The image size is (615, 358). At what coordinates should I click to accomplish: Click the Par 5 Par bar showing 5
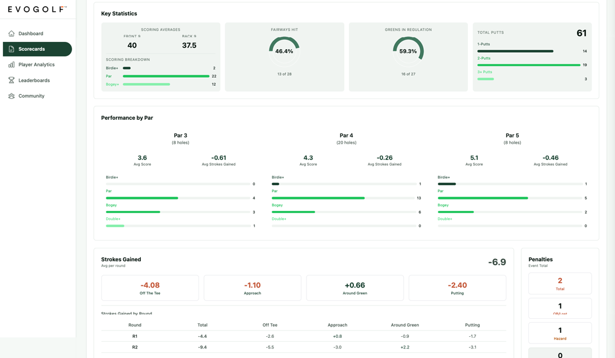[x=510, y=198]
